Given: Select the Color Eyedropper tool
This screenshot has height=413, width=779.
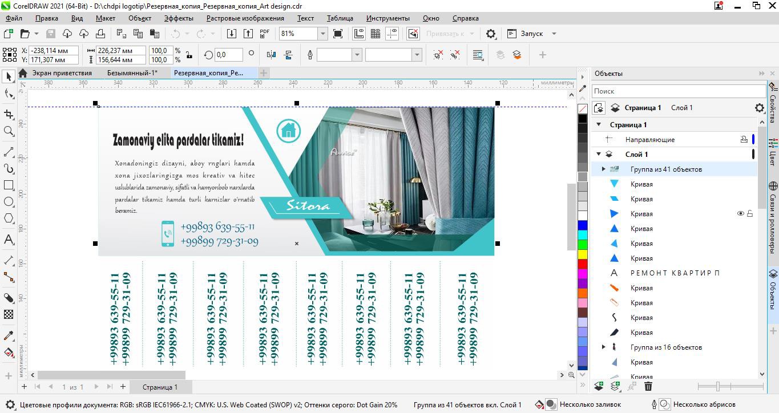Looking at the screenshot, I should [9, 335].
